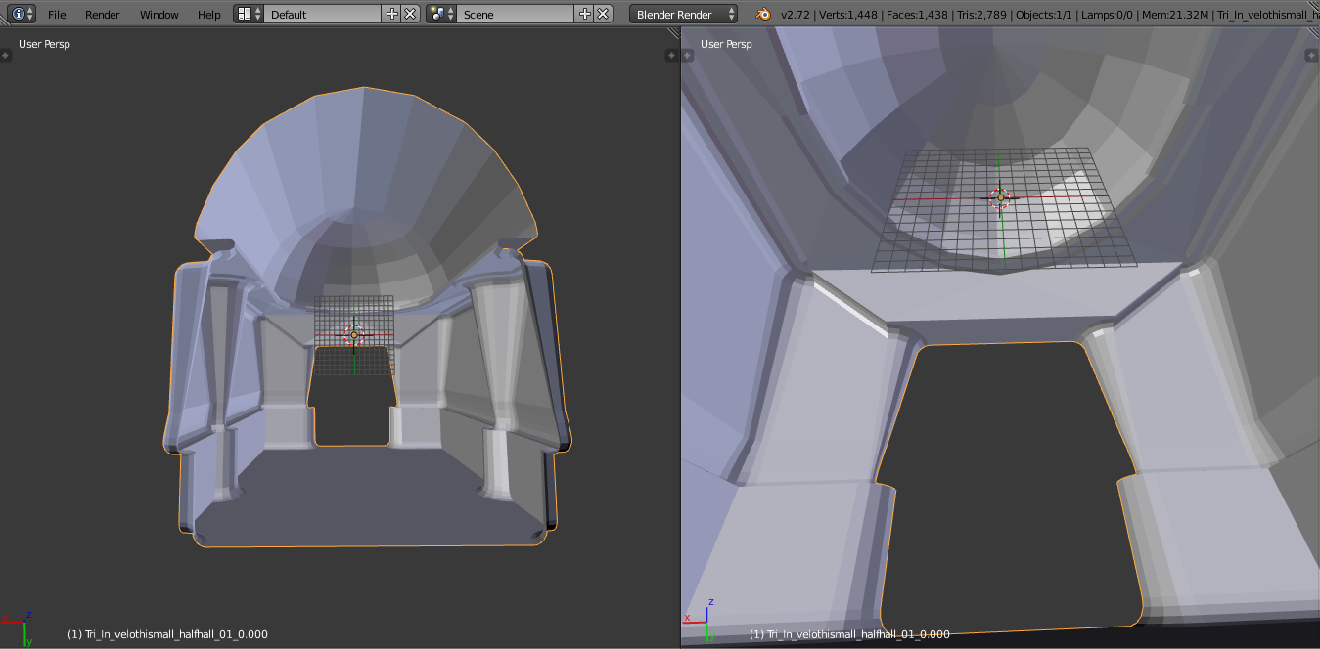This screenshot has height=649, width=1320.
Task: Open the Help menu
Action: (x=209, y=15)
